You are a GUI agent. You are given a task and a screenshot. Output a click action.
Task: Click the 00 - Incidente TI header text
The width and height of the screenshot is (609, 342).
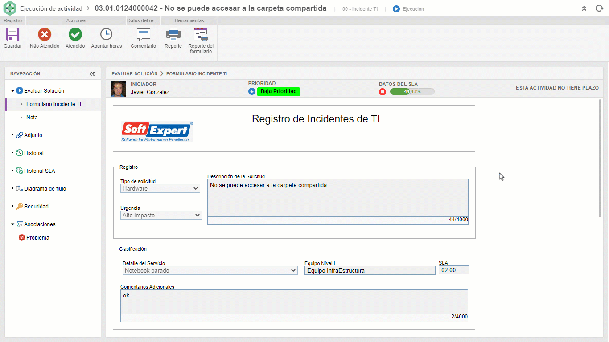360,9
